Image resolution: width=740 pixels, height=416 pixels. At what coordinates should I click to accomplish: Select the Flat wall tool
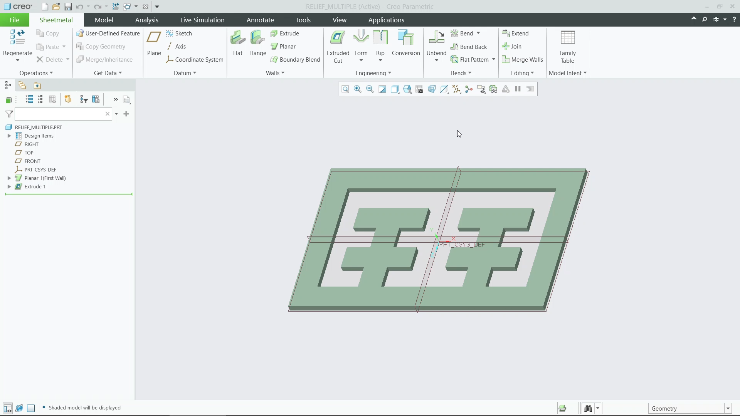pos(237,43)
